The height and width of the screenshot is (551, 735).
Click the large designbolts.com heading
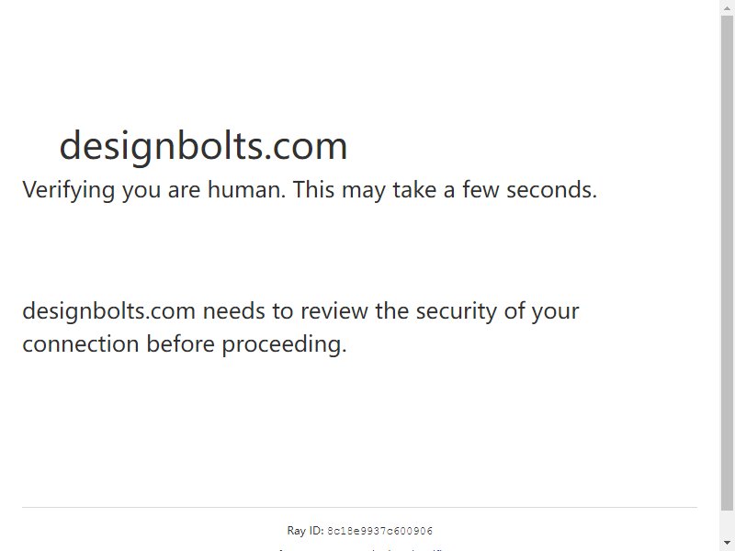(203, 146)
